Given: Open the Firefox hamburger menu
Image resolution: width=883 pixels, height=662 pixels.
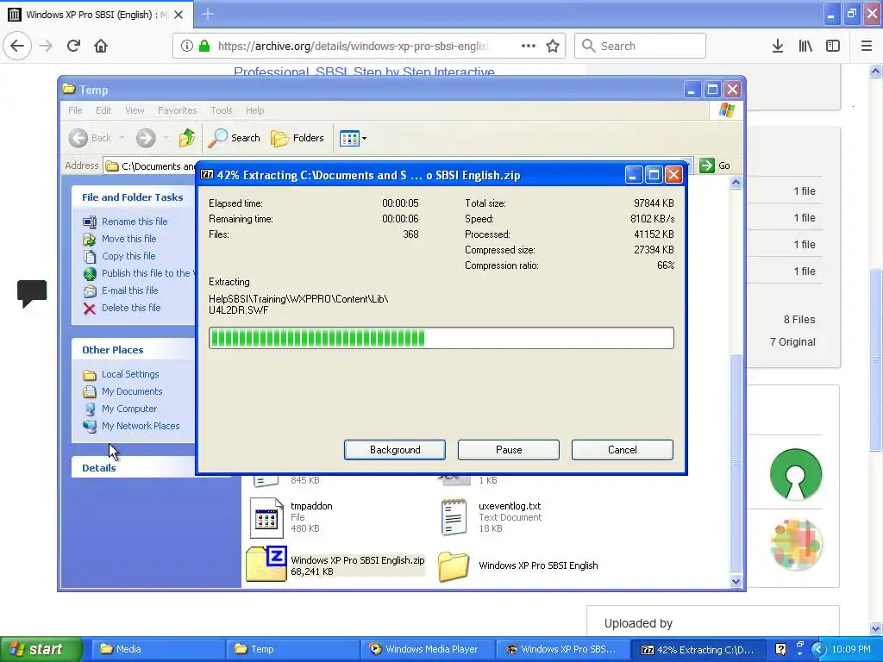Looking at the screenshot, I should pyautogui.click(x=866, y=46).
